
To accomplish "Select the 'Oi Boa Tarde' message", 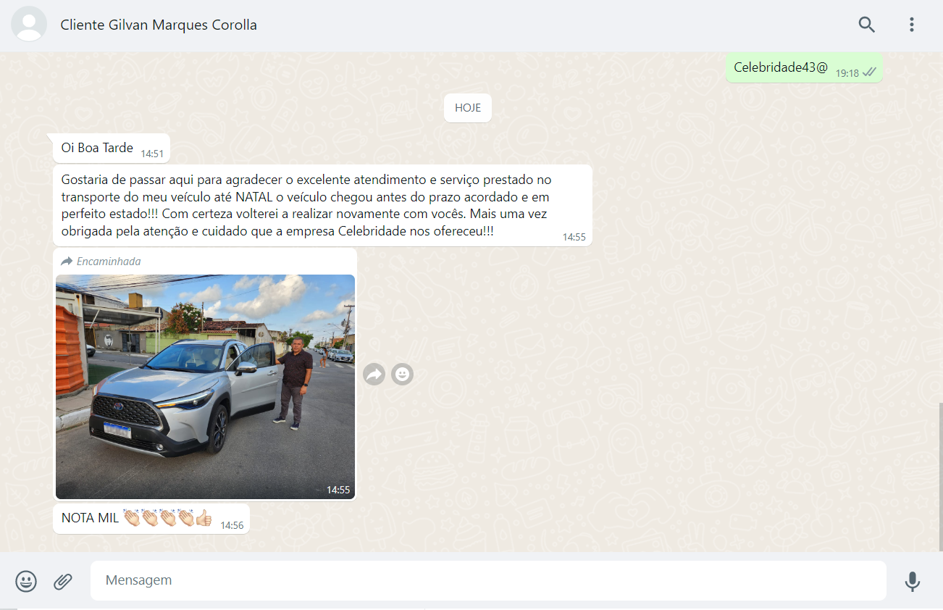I will (112, 149).
